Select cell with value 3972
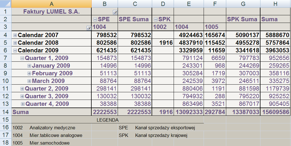The width and height of the screenshot is (291, 146). coord(215,81)
